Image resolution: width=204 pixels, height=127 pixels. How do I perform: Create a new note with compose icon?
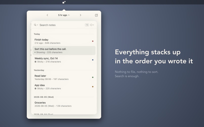96,15
